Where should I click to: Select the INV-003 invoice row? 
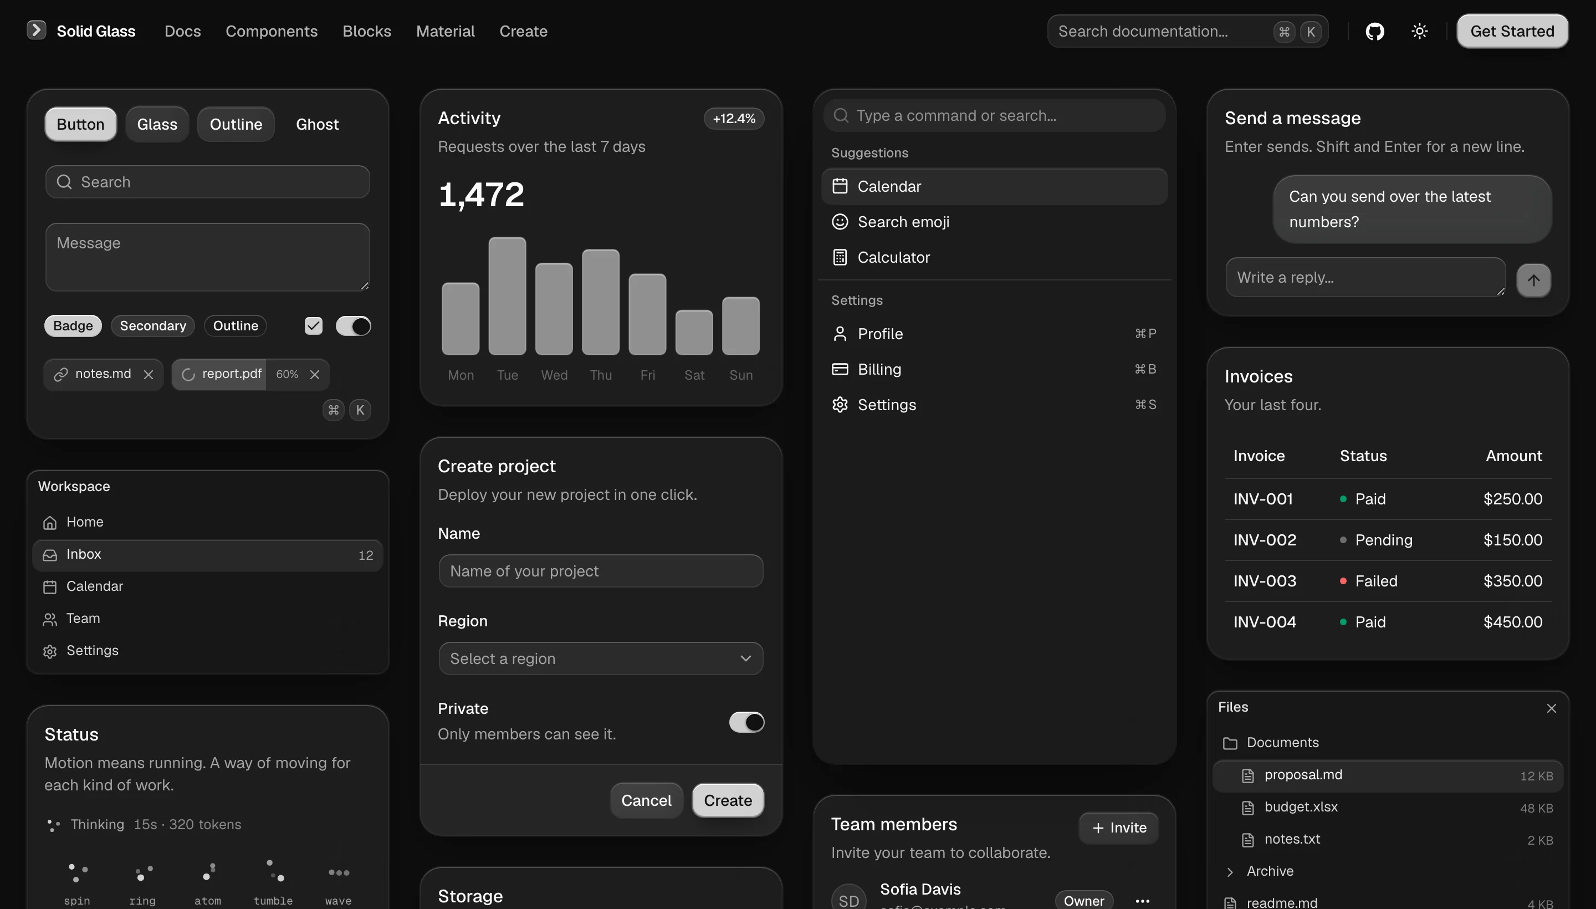[x=1388, y=581]
